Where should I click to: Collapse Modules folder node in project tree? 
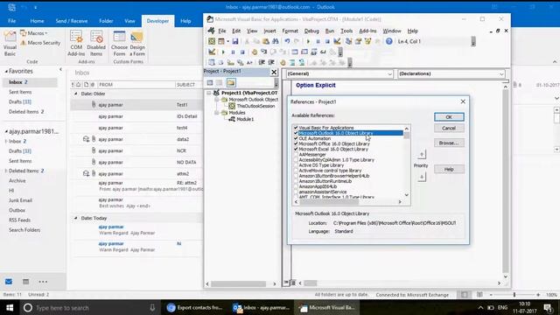pos(217,113)
